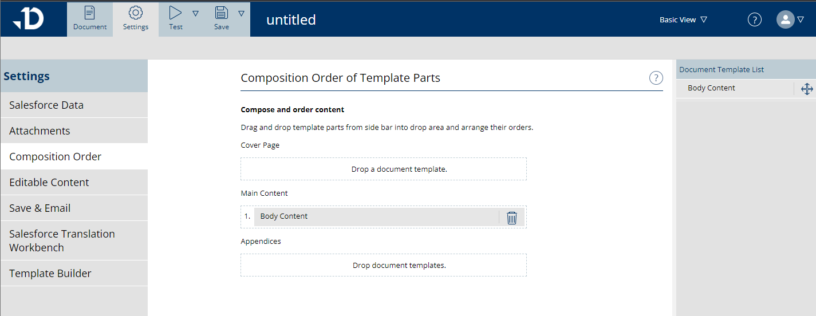Switch to Salesforce Data settings
This screenshot has height=316, width=816.
pos(46,105)
